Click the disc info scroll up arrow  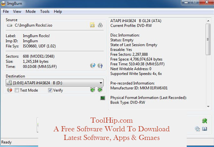pyautogui.click(x=208, y=21)
